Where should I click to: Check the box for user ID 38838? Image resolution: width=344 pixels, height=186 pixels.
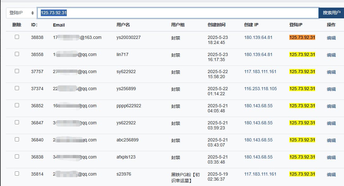tap(17, 37)
